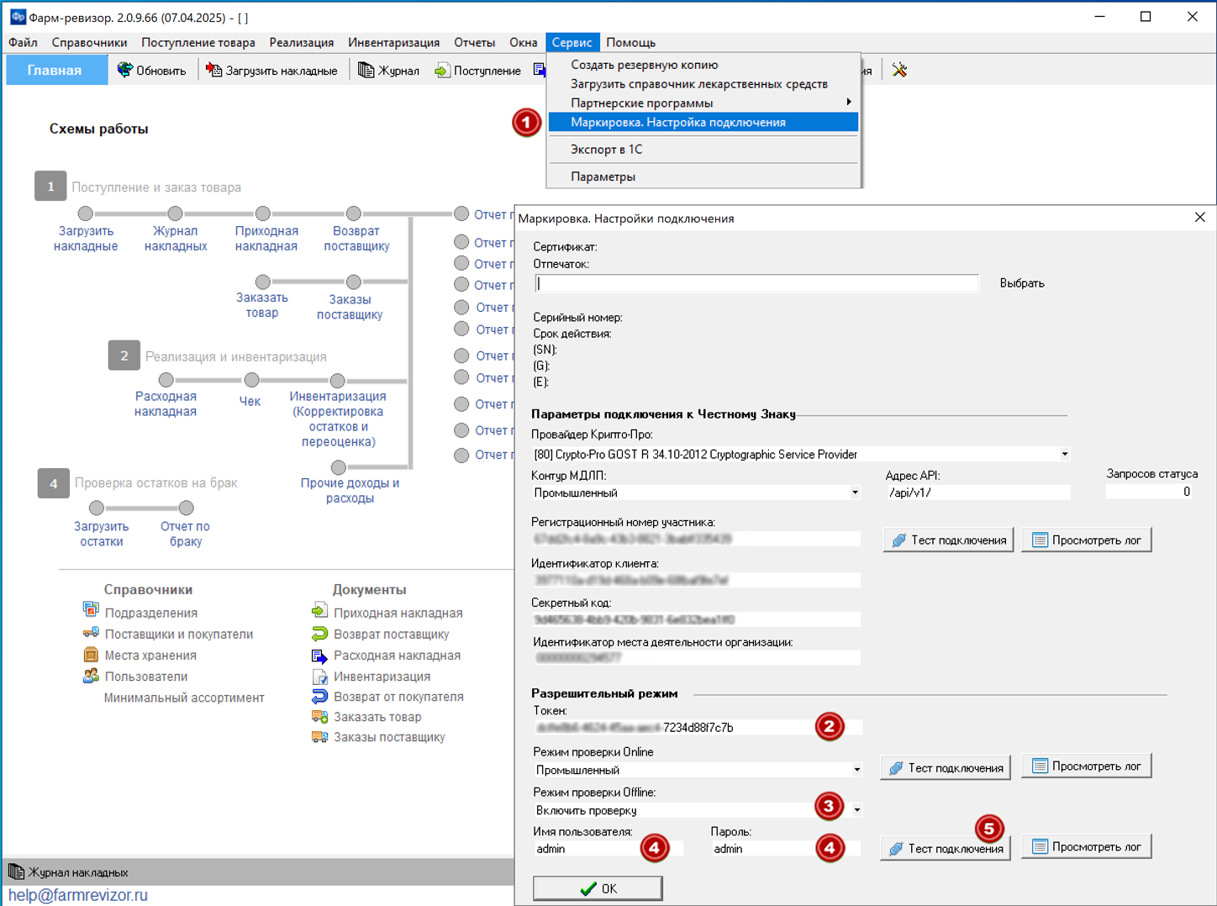Viewport: 1217px width, 906px height.
Task: Click Просмотреть лог beside Режим проверки Online
Action: (1086, 766)
